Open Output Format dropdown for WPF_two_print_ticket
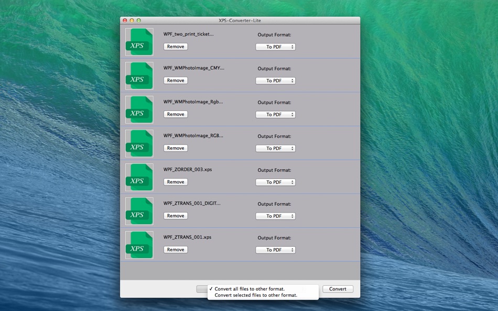Image resolution: width=498 pixels, height=311 pixels. click(x=275, y=47)
